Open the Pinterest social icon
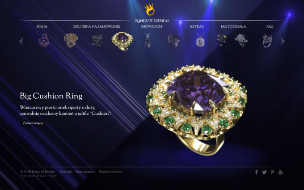The image size is (304, 190). 272,172
